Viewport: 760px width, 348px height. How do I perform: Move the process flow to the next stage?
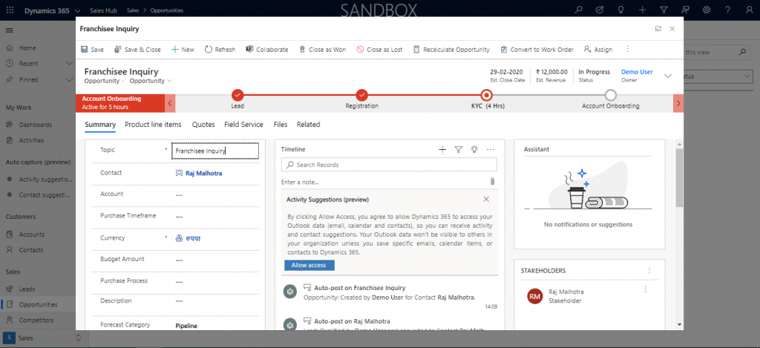(678, 103)
